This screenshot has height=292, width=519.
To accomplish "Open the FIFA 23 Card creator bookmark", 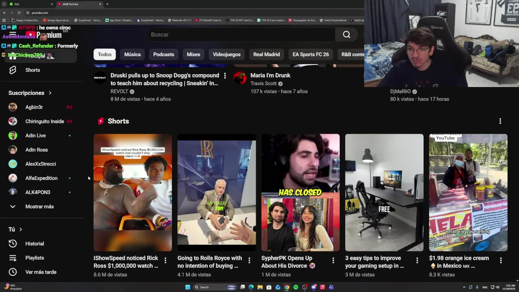I will pos(272,20).
